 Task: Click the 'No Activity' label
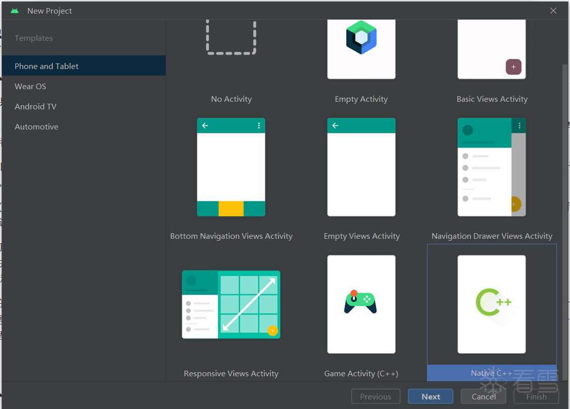coord(231,99)
